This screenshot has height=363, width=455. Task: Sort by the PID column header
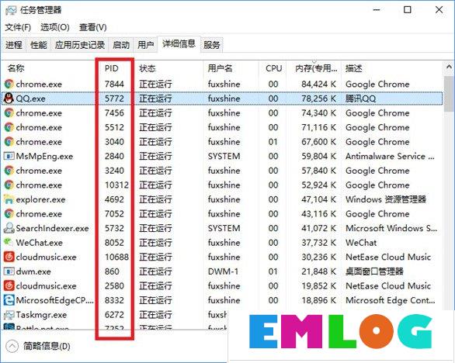tap(112, 68)
